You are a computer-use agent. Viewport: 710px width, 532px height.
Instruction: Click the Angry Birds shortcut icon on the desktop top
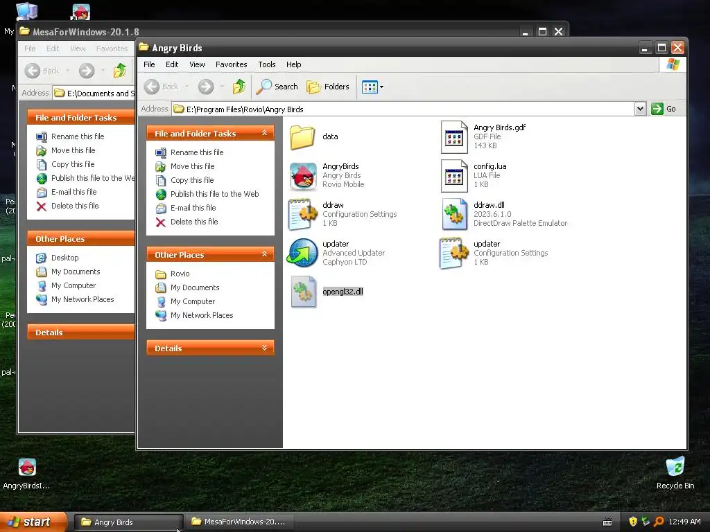point(81,12)
